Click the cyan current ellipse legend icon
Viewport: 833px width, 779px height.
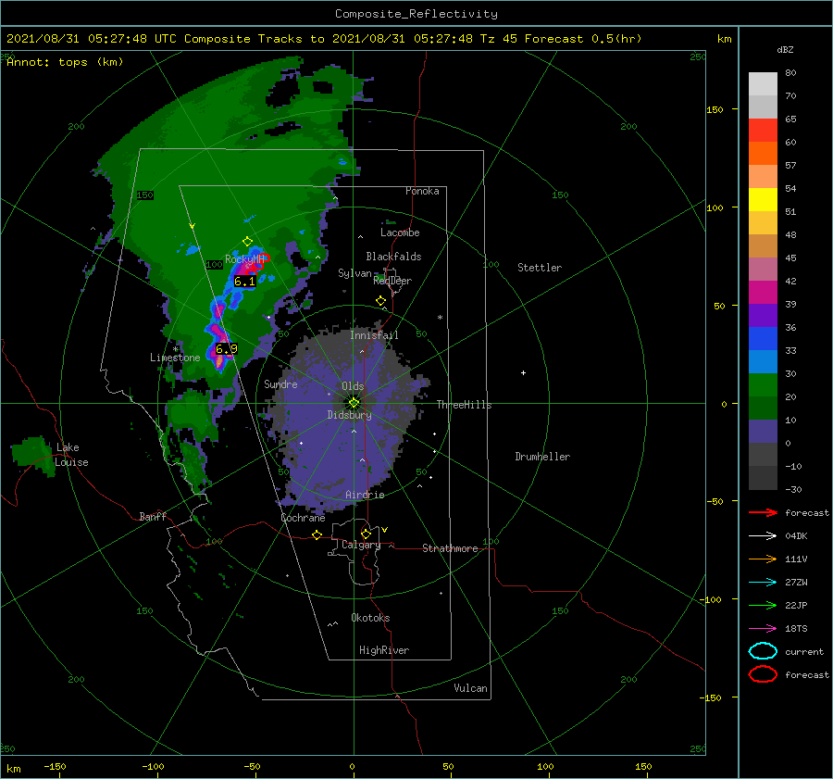tap(763, 651)
